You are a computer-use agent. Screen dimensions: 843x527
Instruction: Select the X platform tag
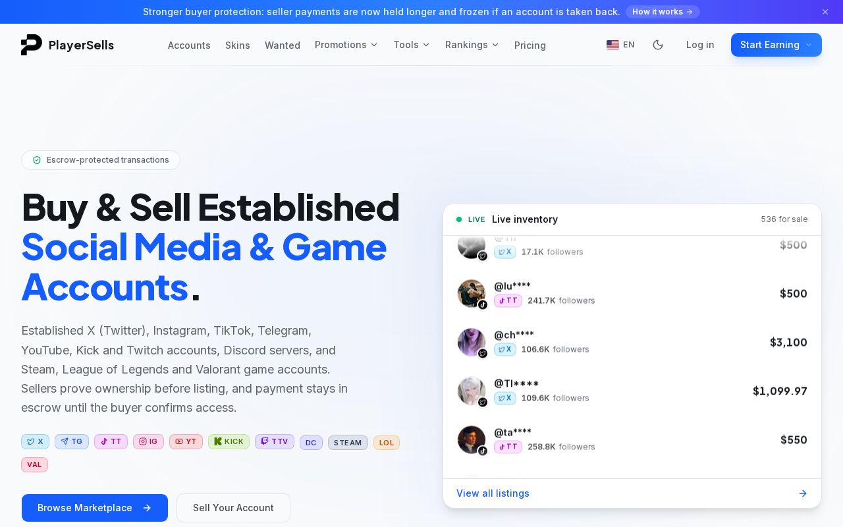35,442
